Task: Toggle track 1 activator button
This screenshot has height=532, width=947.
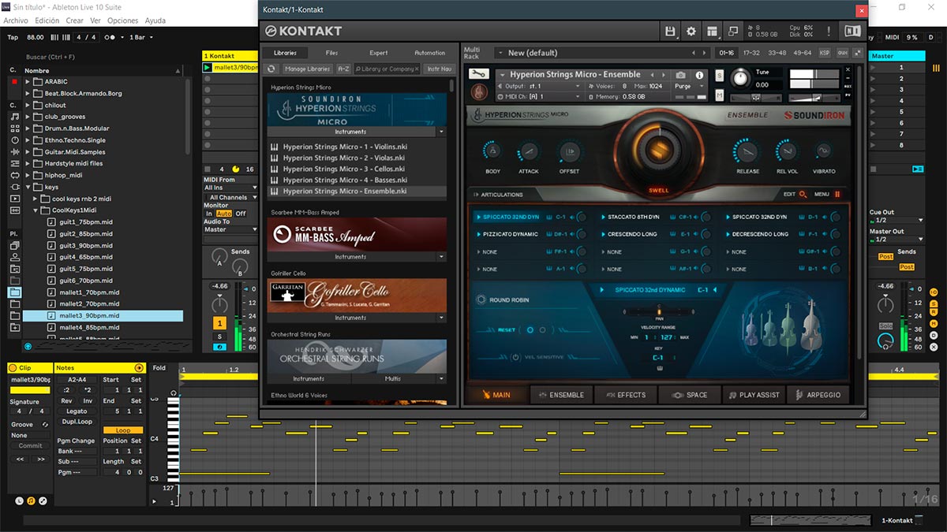Action: (219, 323)
